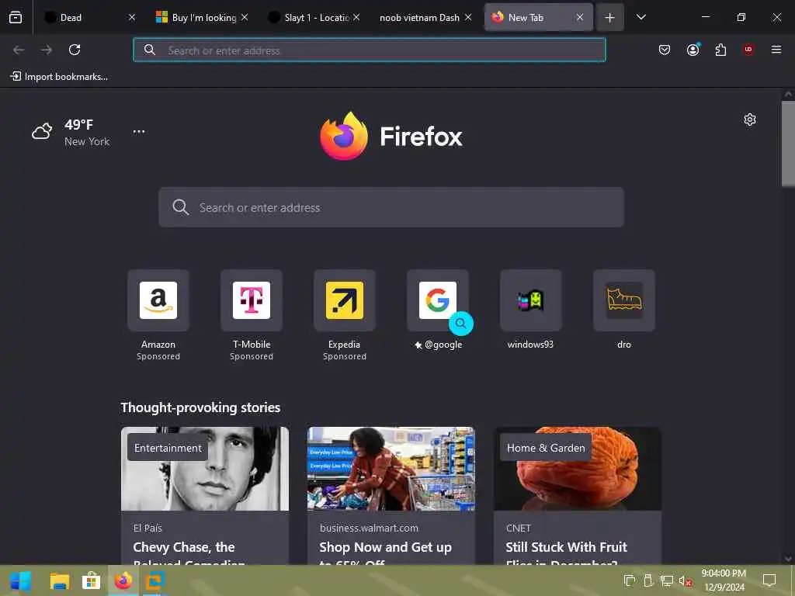Open the Walmart Shop Now story image
Image resolution: width=795 pixels, height=596 pixels.
click(391, 469)
